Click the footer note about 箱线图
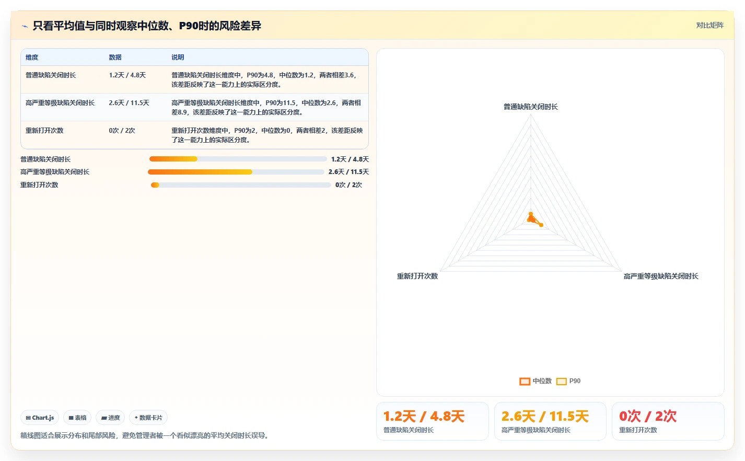 (146, 435)
